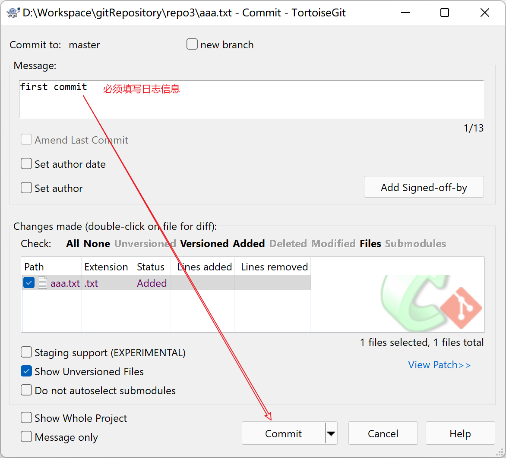506x458 pixels.
Task: Open the Commit button dropdown arrow
Action: (331, 433)
